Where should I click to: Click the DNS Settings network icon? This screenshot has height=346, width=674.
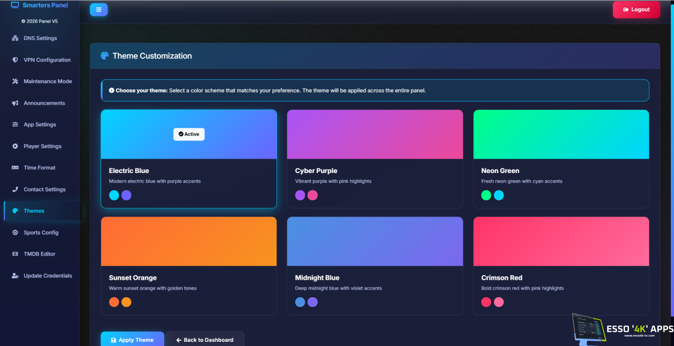click(15, 38)
